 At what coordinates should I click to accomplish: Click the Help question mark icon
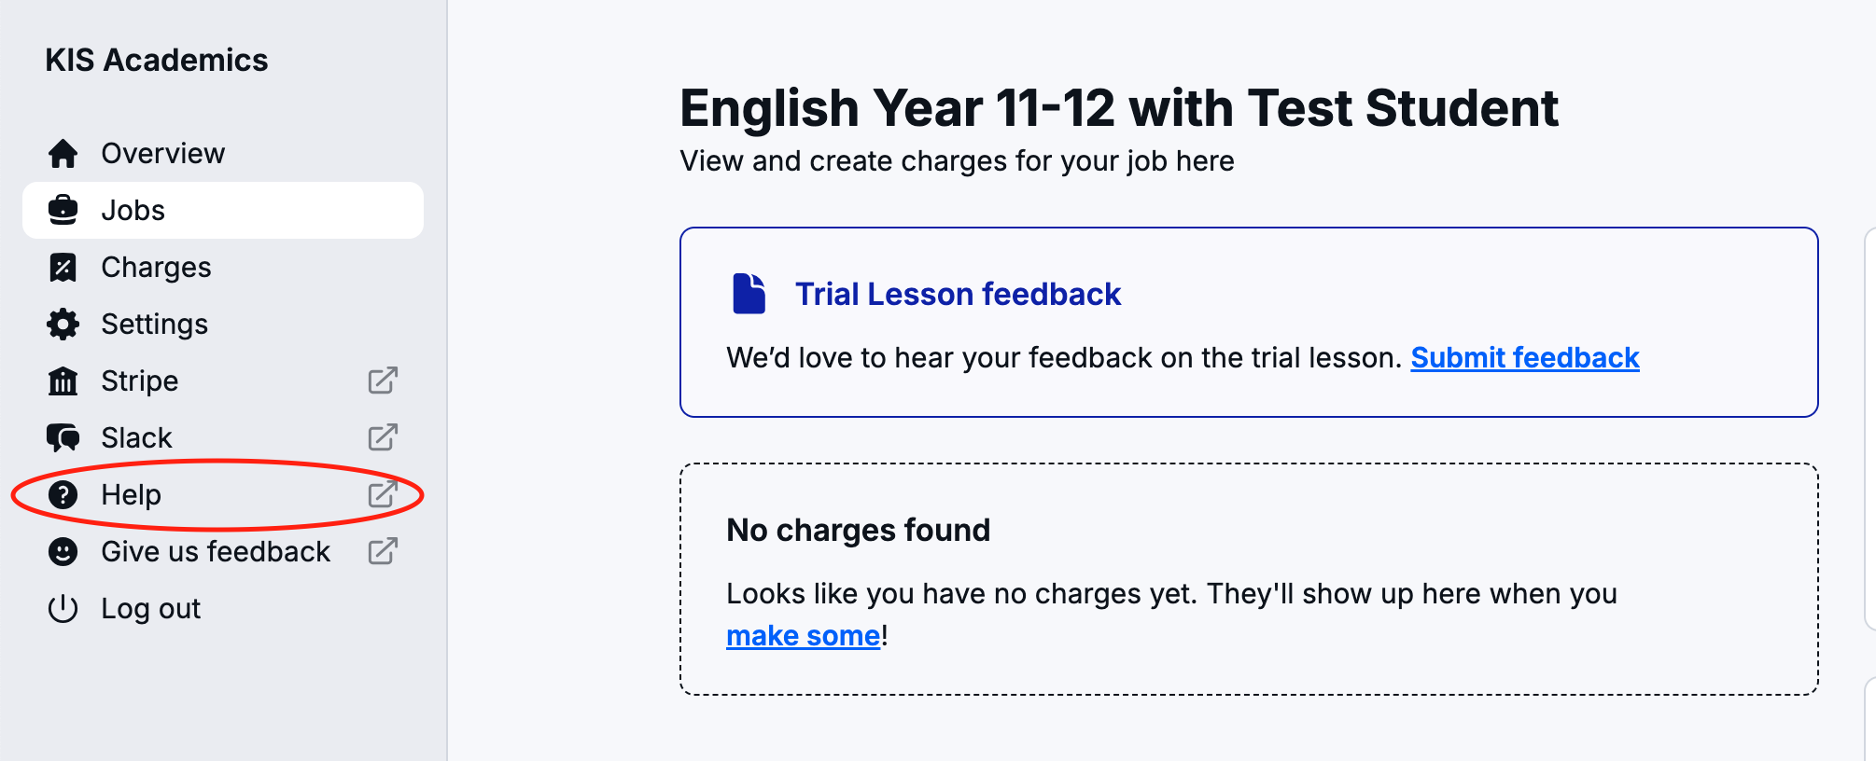pos(63,494)
